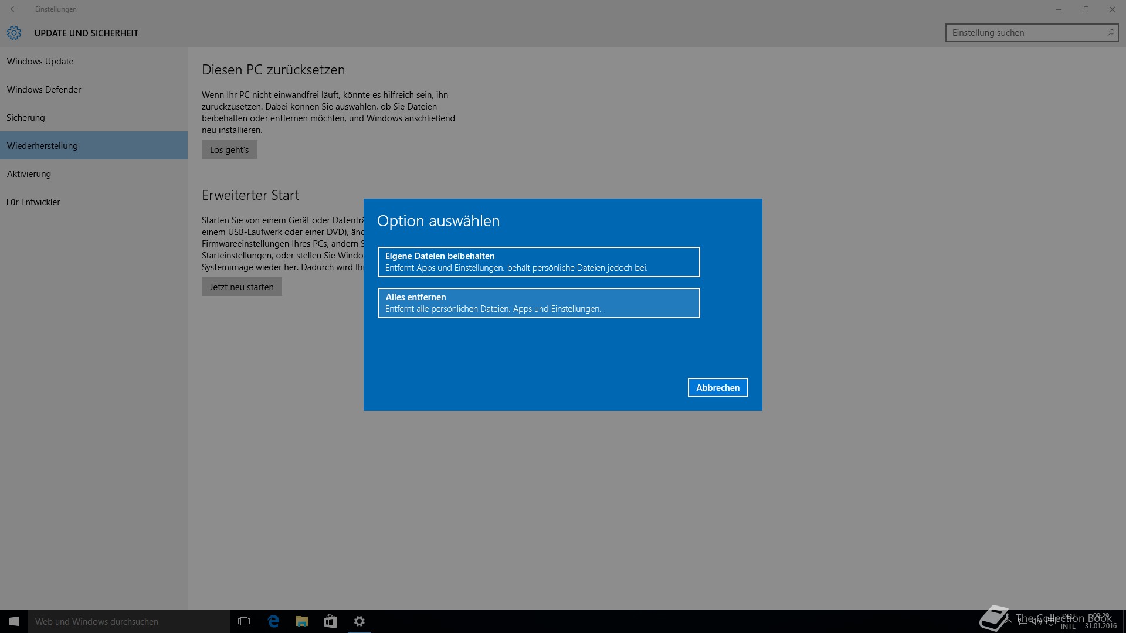Select Wiederherstellung in sidebar
This screenshot has height=633, width=1126.
[x=94, y=145]
